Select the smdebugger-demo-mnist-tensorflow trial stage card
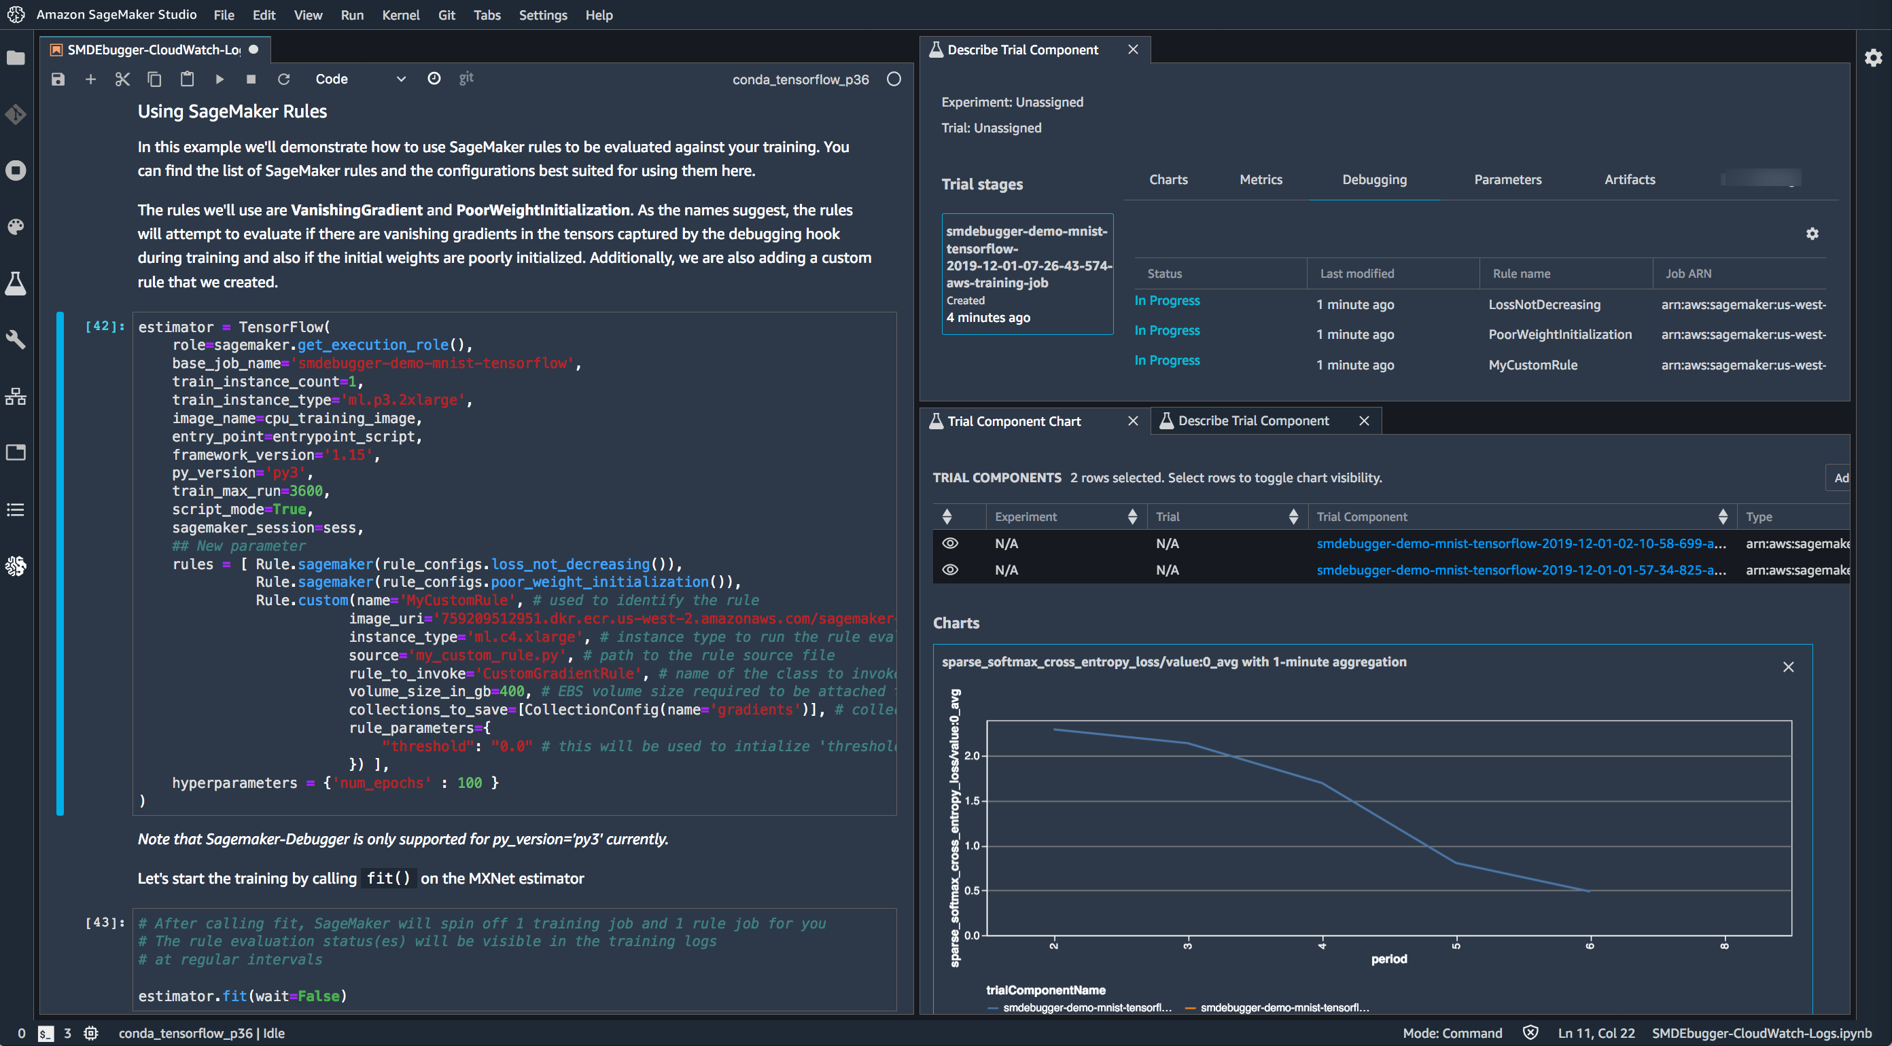The height and width of the screenshot is (1046, 1892). [1027, 274]
